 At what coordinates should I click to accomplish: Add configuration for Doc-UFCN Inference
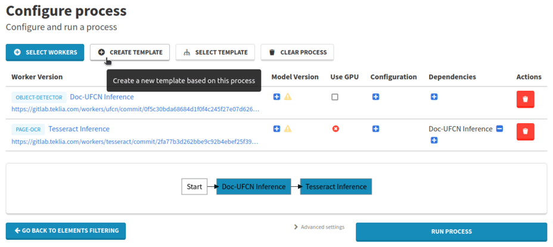(x=375, y=96)
